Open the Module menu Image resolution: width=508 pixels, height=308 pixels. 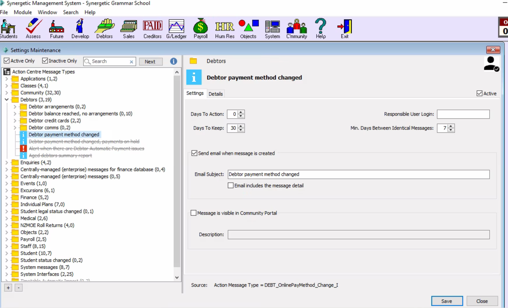coord(23,12)
